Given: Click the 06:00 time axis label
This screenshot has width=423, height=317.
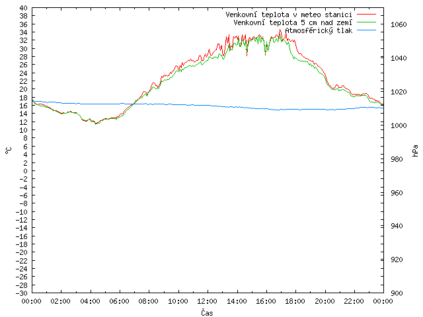Looking at the screenshot, I should pyautogui.click(x=119, y=301).
